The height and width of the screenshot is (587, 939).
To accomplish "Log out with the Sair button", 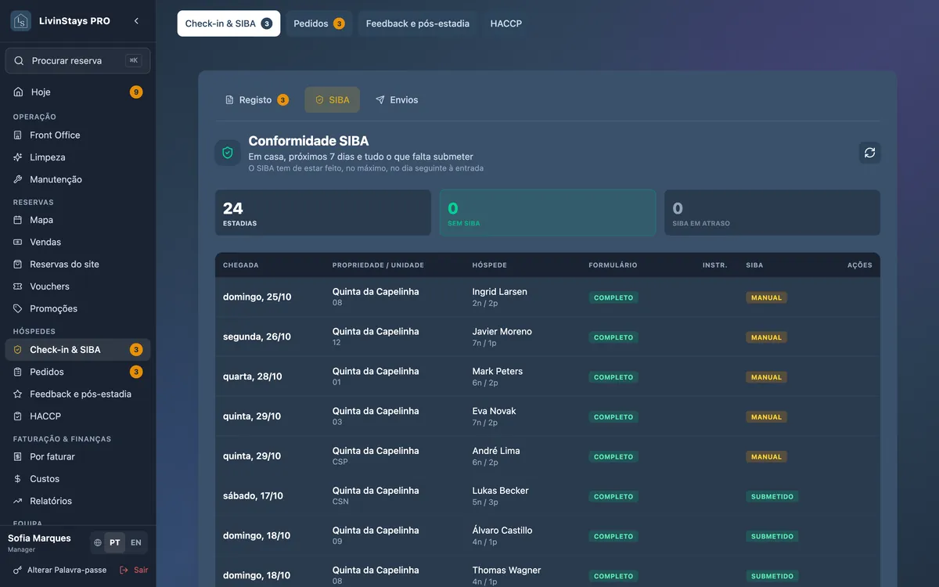I will [x=134, y=570].
